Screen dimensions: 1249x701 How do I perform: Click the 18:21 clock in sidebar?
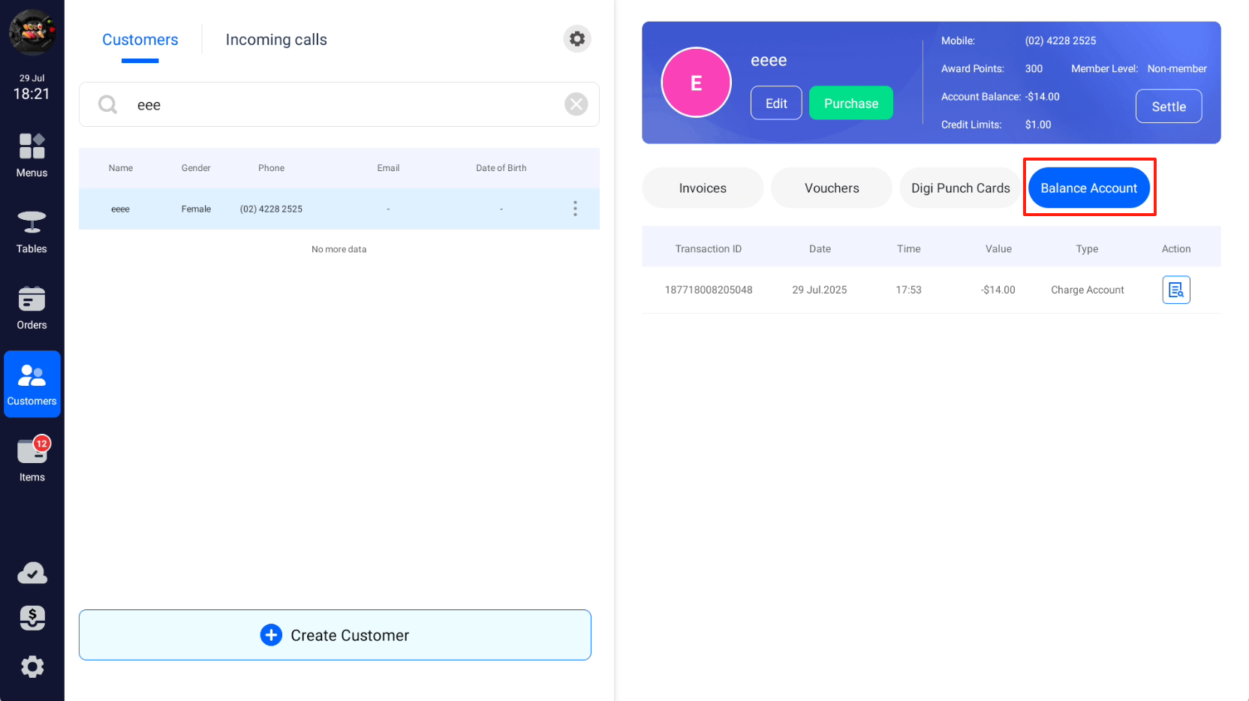tap(32, 94)
